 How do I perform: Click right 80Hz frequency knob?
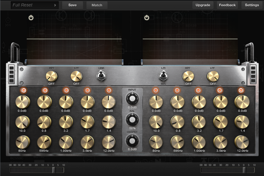156,142
